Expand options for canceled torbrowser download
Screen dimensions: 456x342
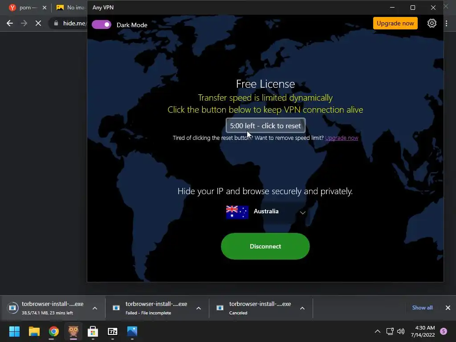pos(302,308)
